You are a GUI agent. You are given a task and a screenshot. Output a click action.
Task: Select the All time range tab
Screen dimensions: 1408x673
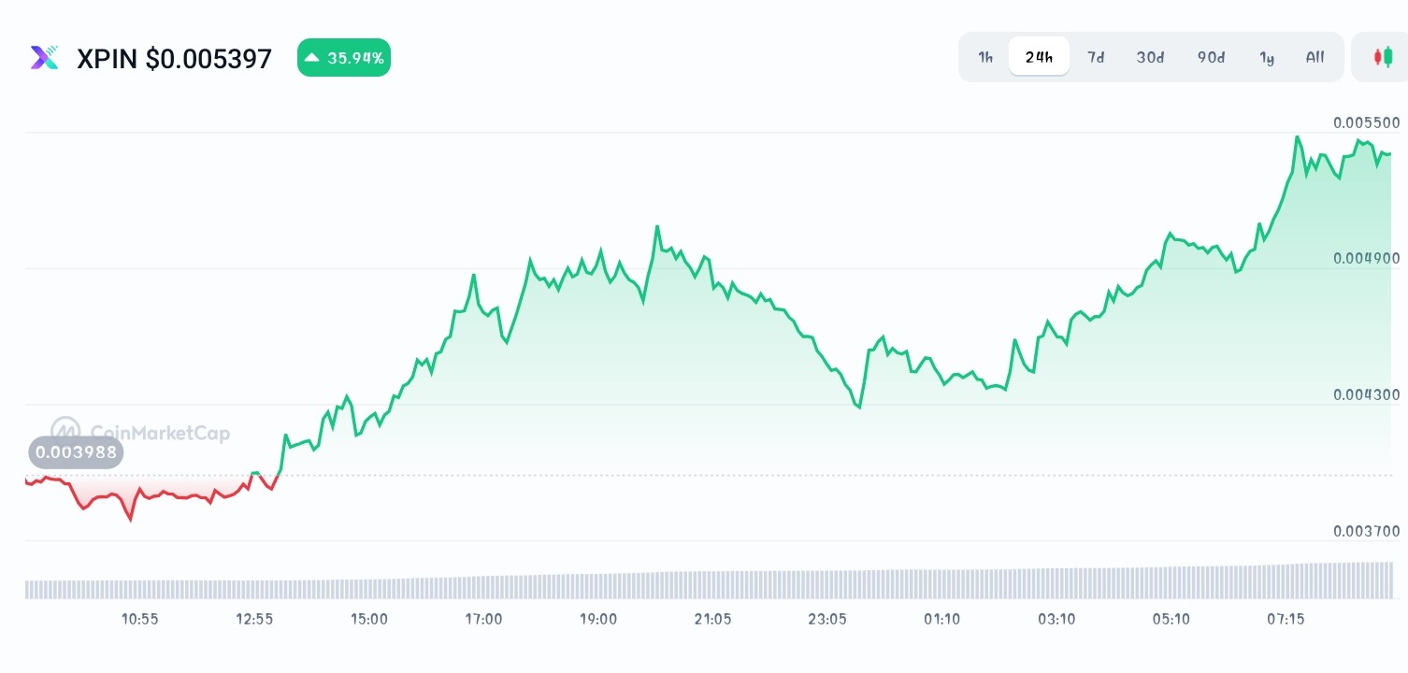pyautogui.click(x=1315, y=57)
